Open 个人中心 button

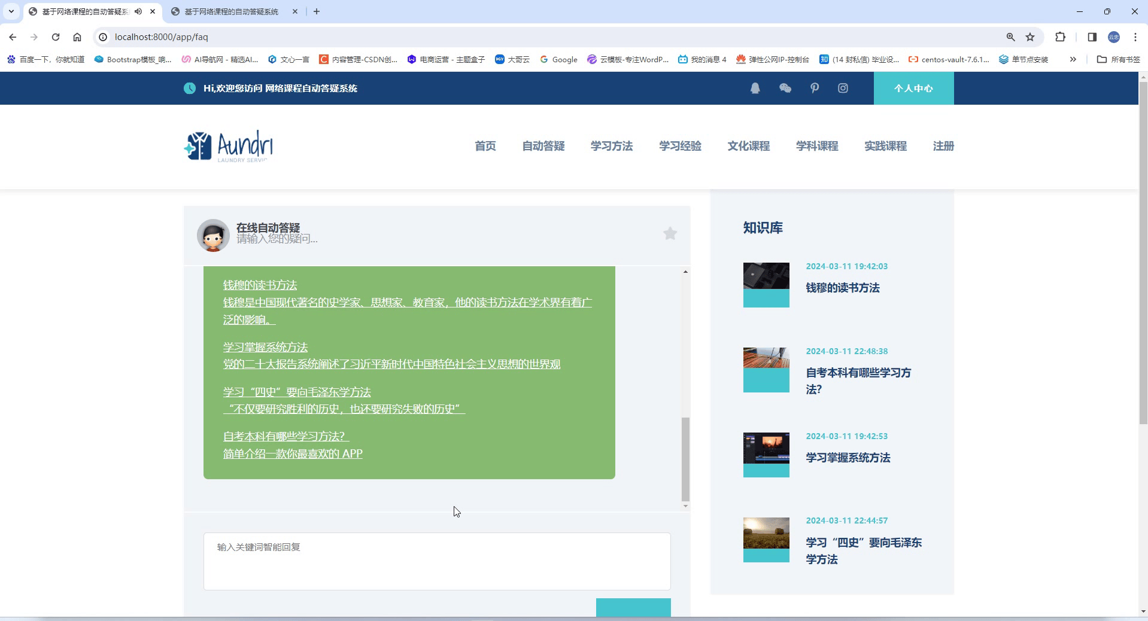[x=913, y=89]
